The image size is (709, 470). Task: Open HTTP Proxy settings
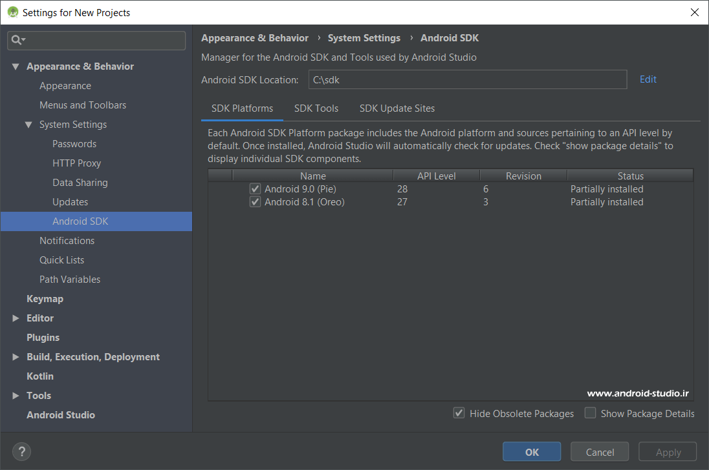point(76,163)
